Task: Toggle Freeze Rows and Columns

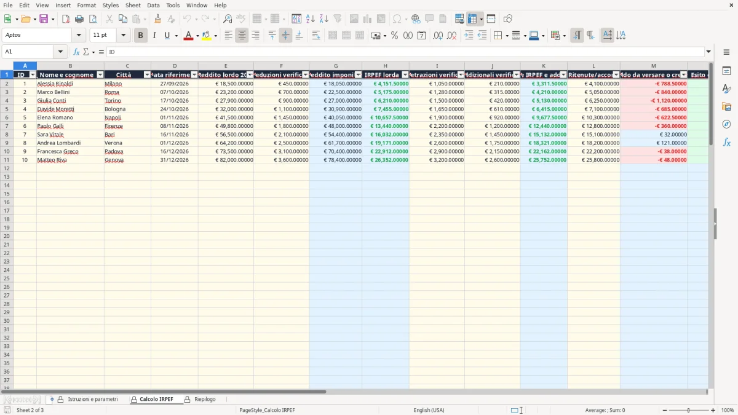Action: click(472, 19)
